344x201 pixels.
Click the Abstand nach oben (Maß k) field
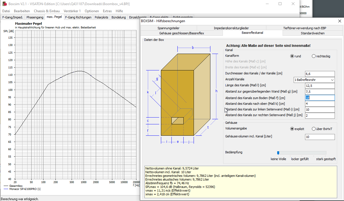(x=320, y=104)
